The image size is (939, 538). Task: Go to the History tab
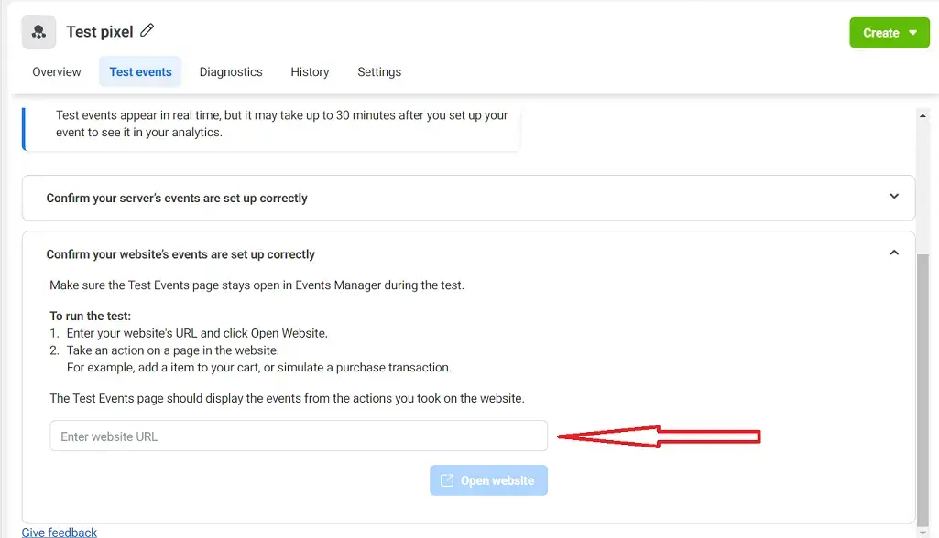(x=310, y=71)
